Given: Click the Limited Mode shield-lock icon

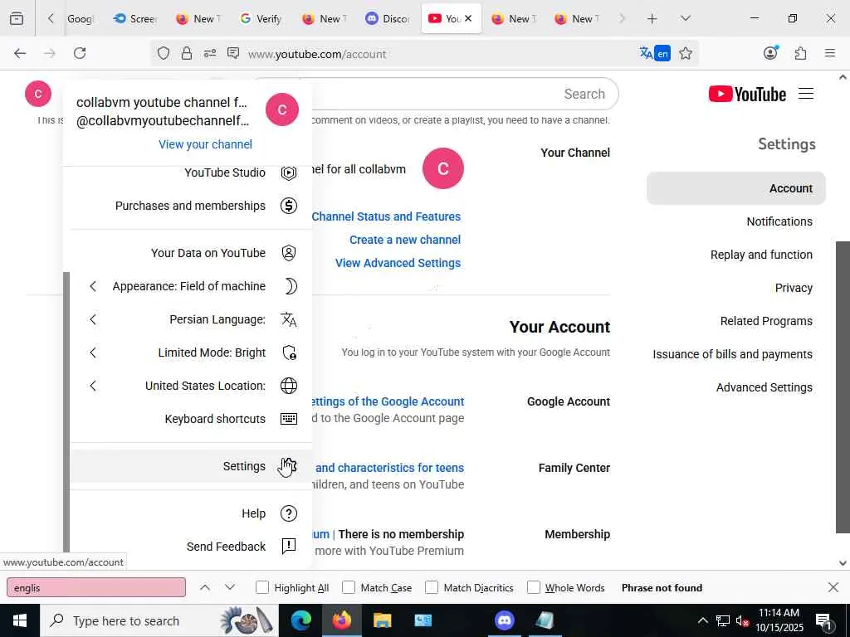Looking at the screenshot, I should point(289,353).
